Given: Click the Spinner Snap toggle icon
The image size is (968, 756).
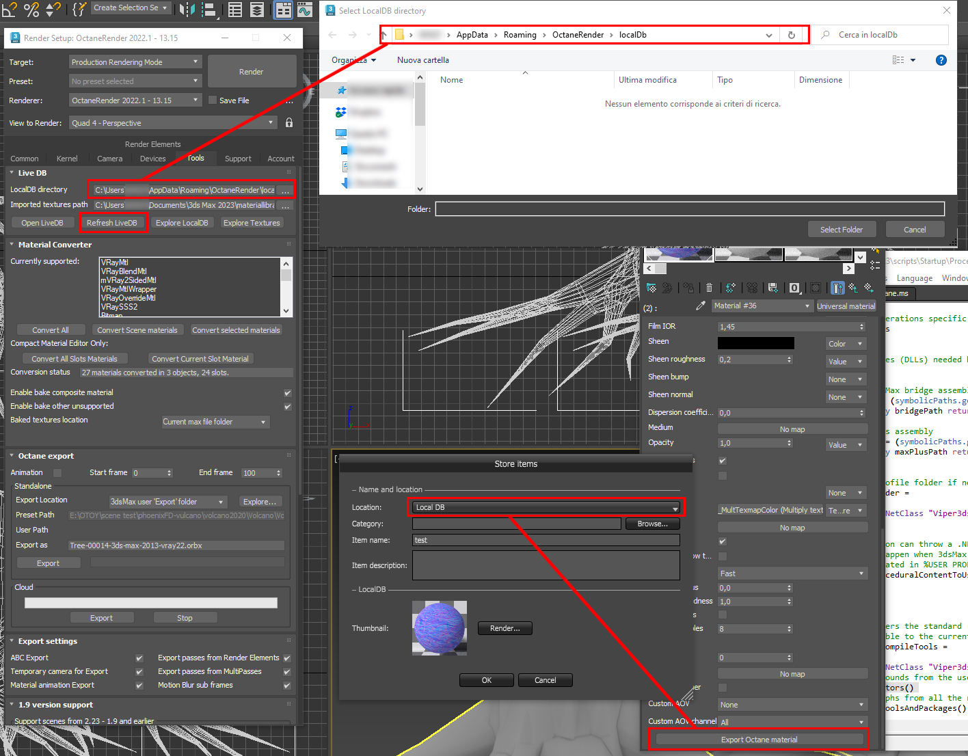Looking at the screenshot, I should pyautogui.click(x=53, y=9).
